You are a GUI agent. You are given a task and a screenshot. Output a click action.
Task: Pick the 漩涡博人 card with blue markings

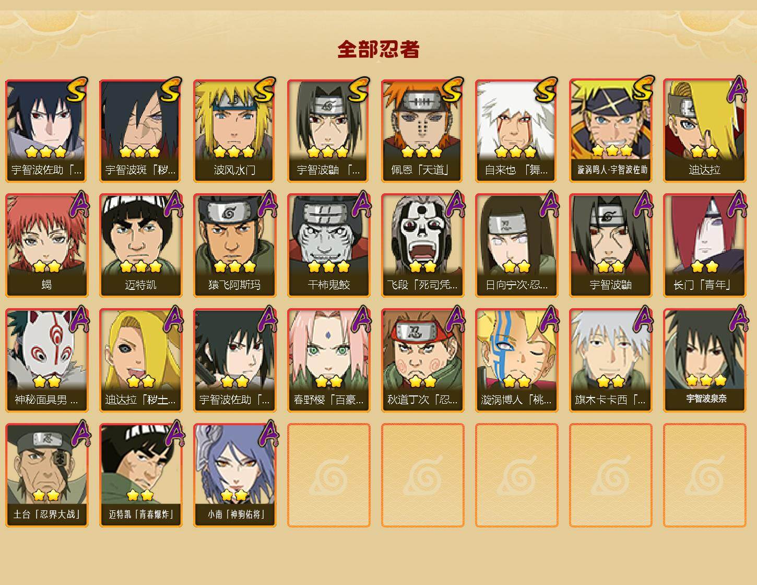click(x=517, y=360)
